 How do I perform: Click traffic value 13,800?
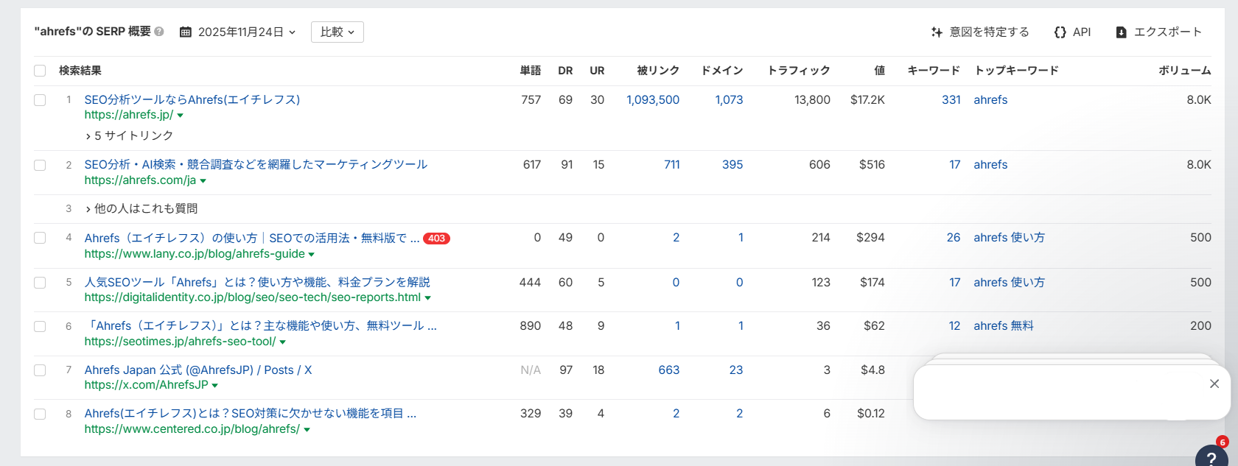(812, 99)
